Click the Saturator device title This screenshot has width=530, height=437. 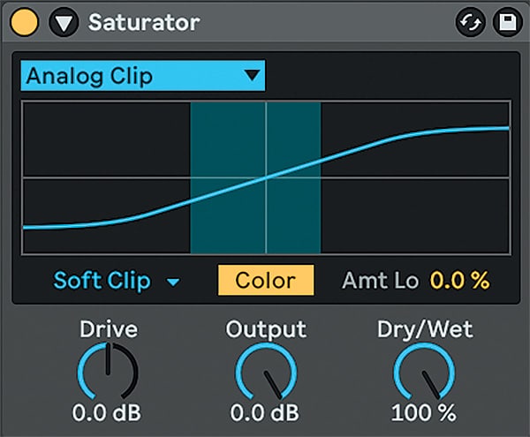click(144, 23)
